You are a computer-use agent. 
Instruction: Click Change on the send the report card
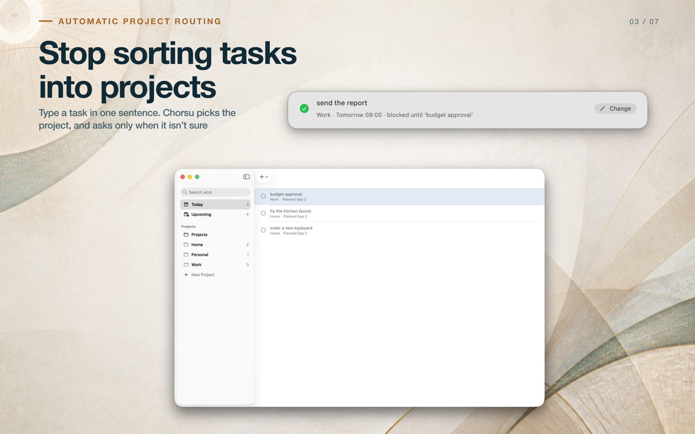pyautogui.click(x=616, y=108)
